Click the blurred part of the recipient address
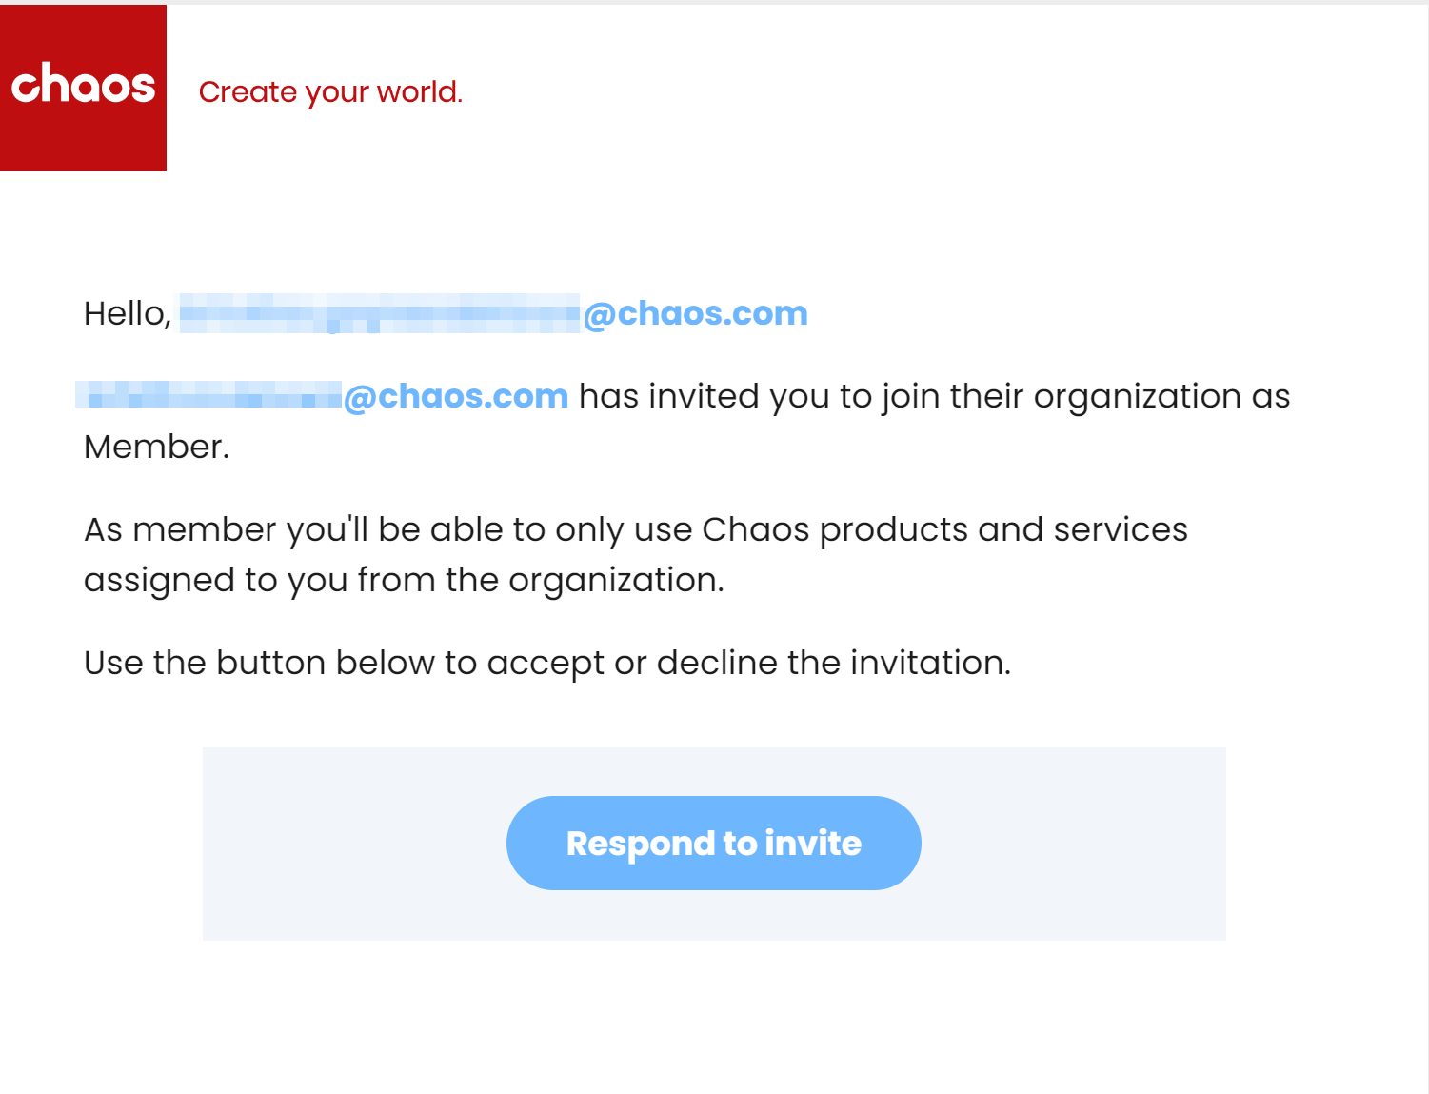Image resolution: width=1429 pixels, height=1094 pixels. click(380, 313)
